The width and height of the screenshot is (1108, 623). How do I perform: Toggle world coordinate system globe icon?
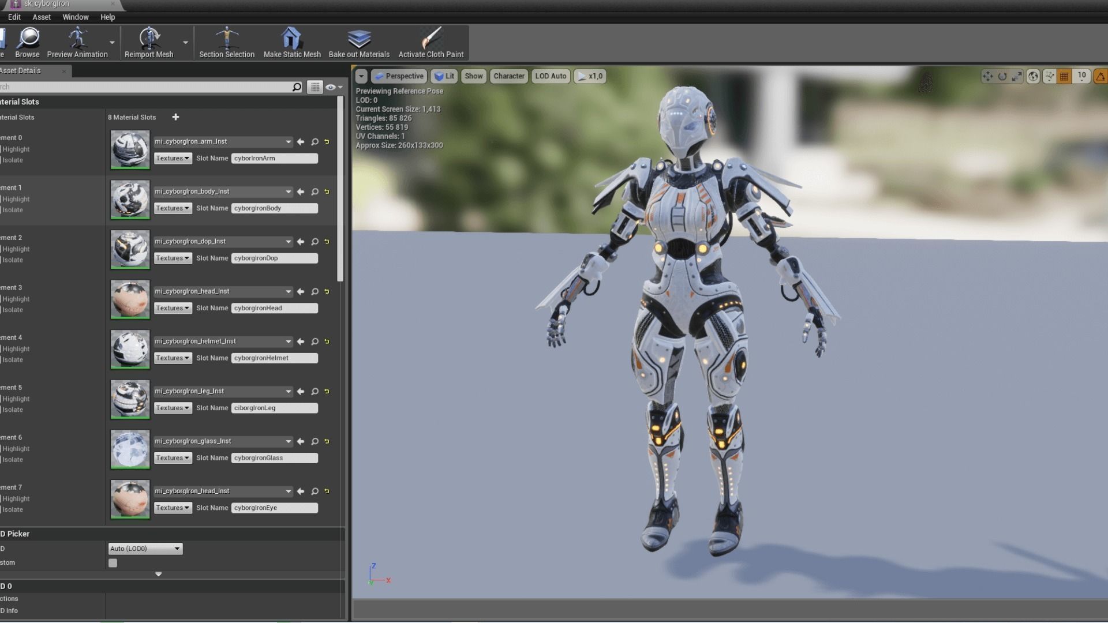coord(1033,76)
